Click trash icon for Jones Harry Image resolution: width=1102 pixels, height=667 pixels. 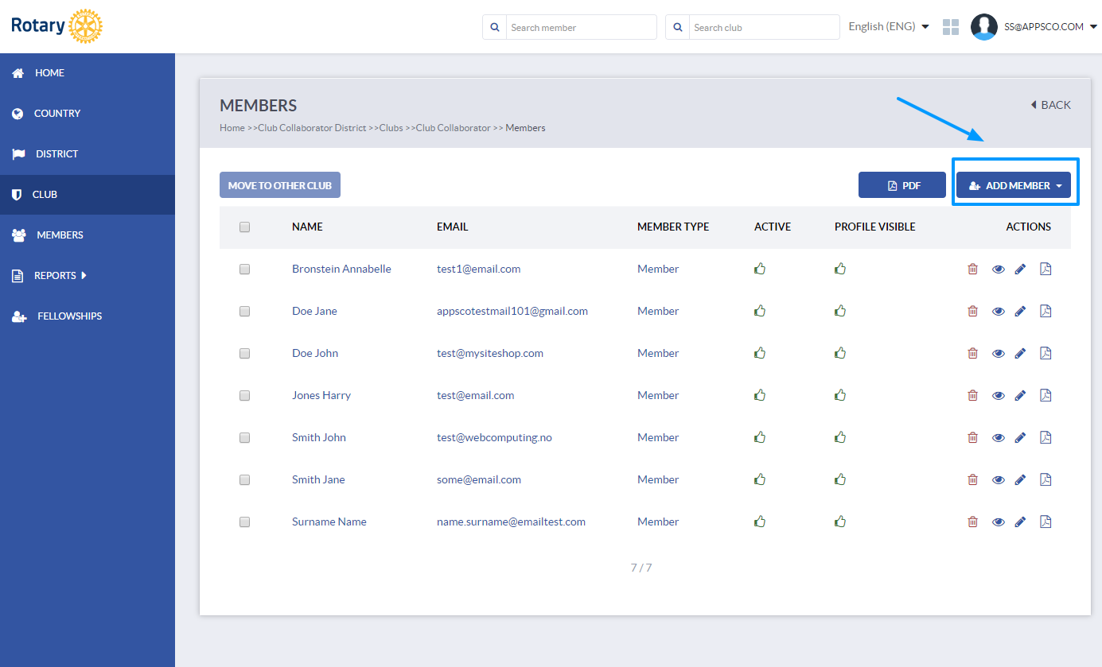pyautogui.click(x=972, y=395)
